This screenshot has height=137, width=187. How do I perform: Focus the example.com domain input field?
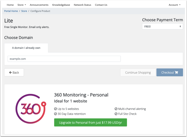64,59
